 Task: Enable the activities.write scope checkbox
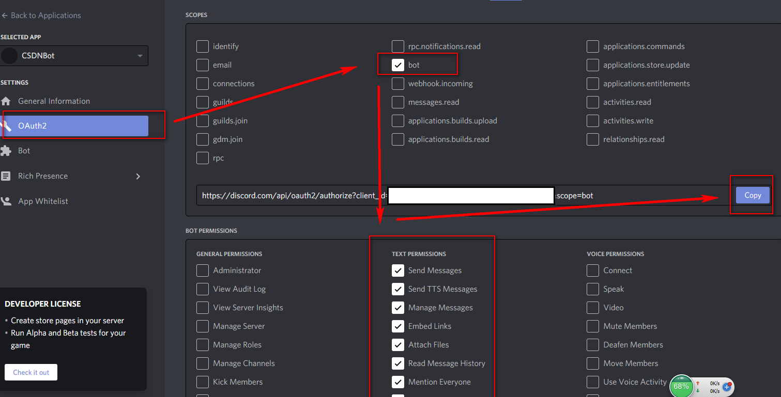tap(593, 121)
